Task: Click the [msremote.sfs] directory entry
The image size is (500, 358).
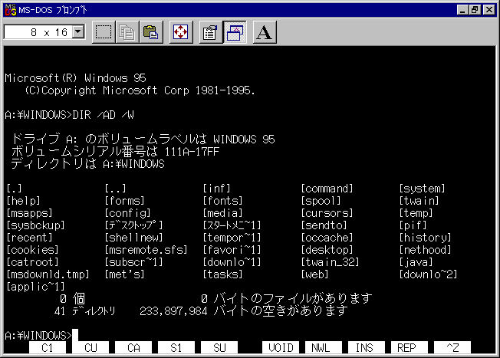Action: click(x=146, y=250)
